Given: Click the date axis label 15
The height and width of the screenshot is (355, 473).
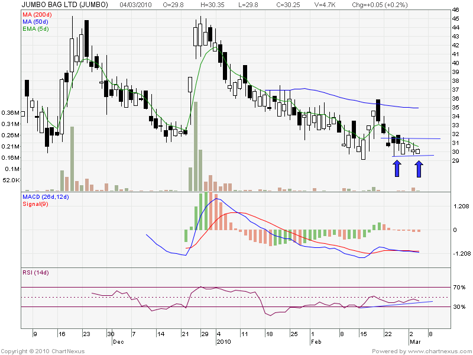Looking at the screenshot, I should (363, 334).
